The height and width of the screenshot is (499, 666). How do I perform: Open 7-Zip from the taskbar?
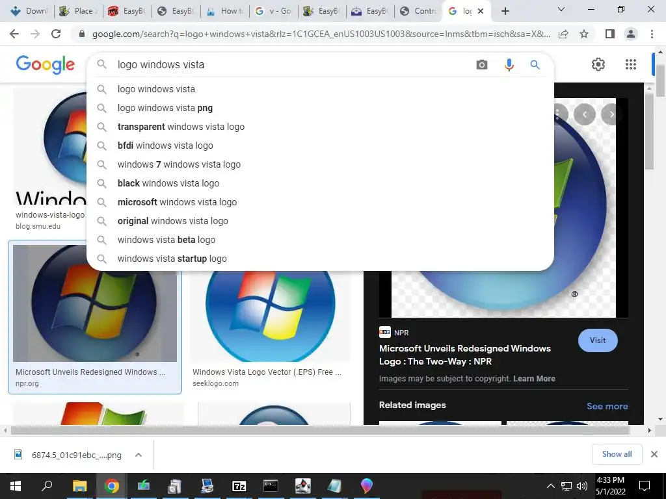[x=239, y=486]
